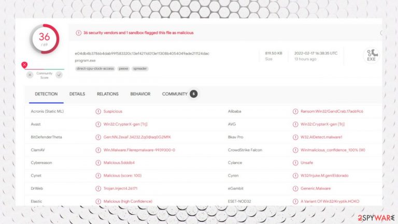Click the Win32:CrypterX-gen detection for Avast
This screenshot has width=398, height=224.
(125, 125)
